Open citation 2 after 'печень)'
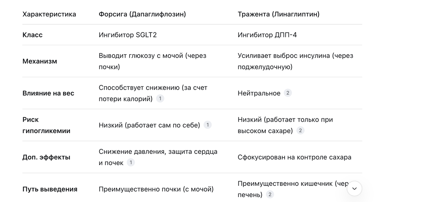 point(270,194)
